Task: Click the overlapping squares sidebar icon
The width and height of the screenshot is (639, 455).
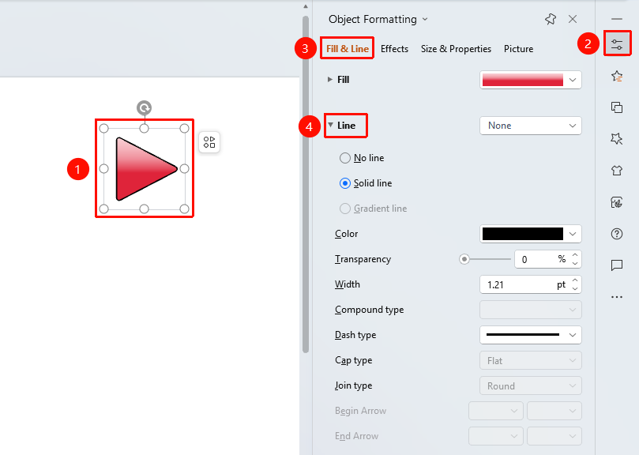Action: click(x=617, y=107)
